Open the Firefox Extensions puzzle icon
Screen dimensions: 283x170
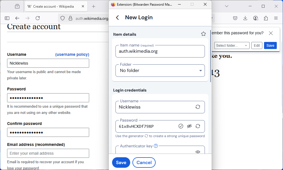[266, 18]
